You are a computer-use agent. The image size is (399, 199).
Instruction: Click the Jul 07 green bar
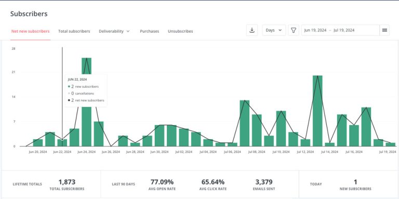tap(245, 123)
